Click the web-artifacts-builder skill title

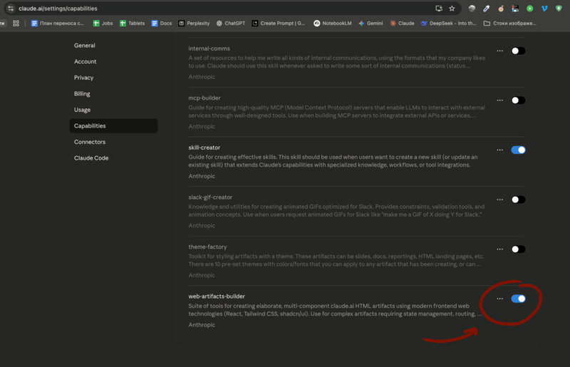(217, 296)
